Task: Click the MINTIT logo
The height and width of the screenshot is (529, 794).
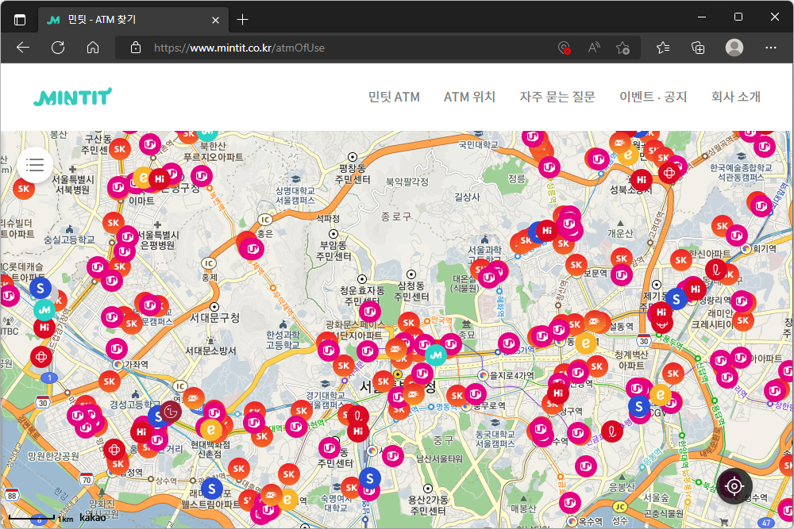Action: click(x=73, y=97)
